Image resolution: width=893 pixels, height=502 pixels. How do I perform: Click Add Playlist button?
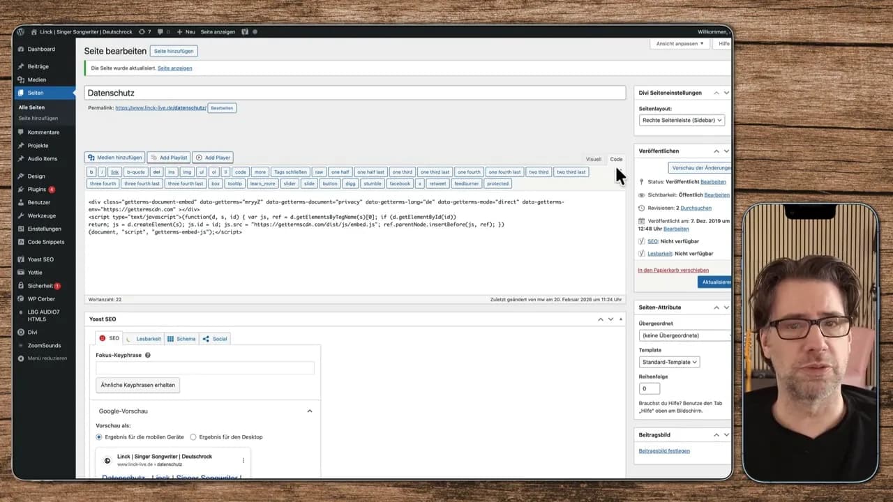pyautogui.click(x=168, y=158)
